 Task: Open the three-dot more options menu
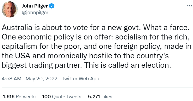click(189, 6)
